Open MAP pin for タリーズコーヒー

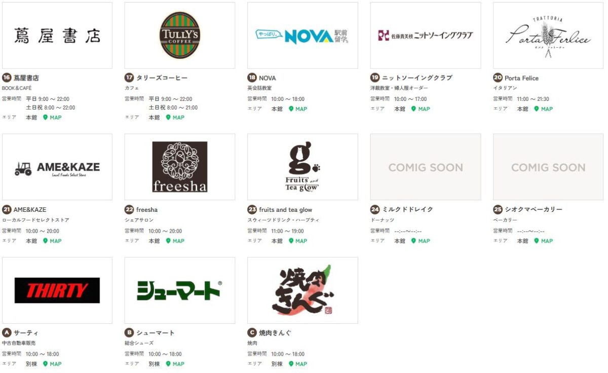175,118
